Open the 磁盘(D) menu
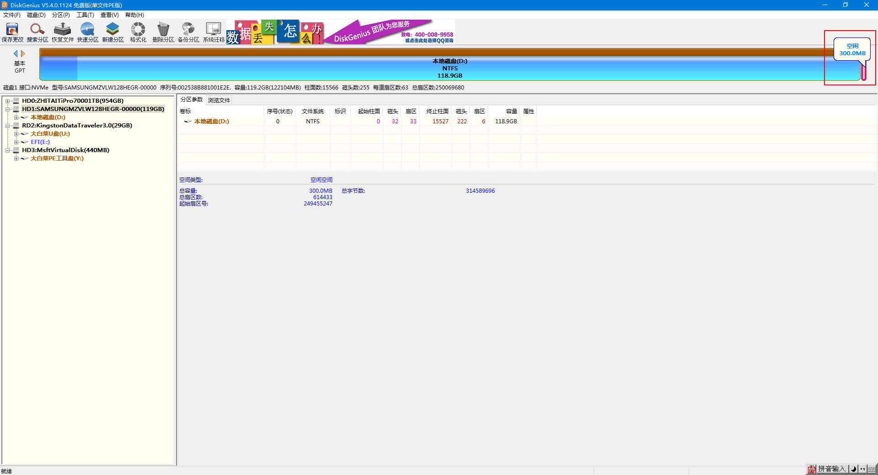Screen dimensions: 878x475 36,15
